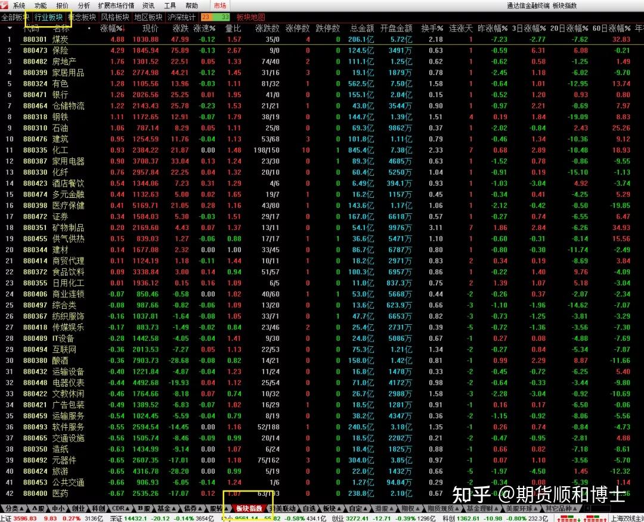Open the 系统 menu
Screen dimensions: 644x522
click(19, 5)
